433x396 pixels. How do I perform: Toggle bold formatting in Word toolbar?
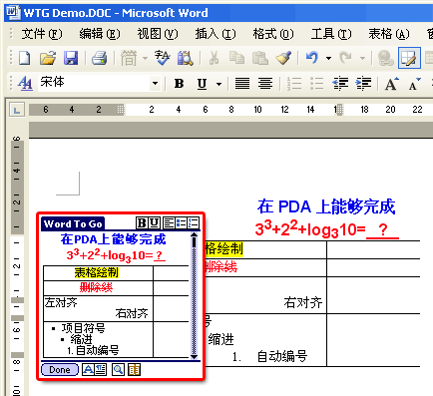pos(179,84)
